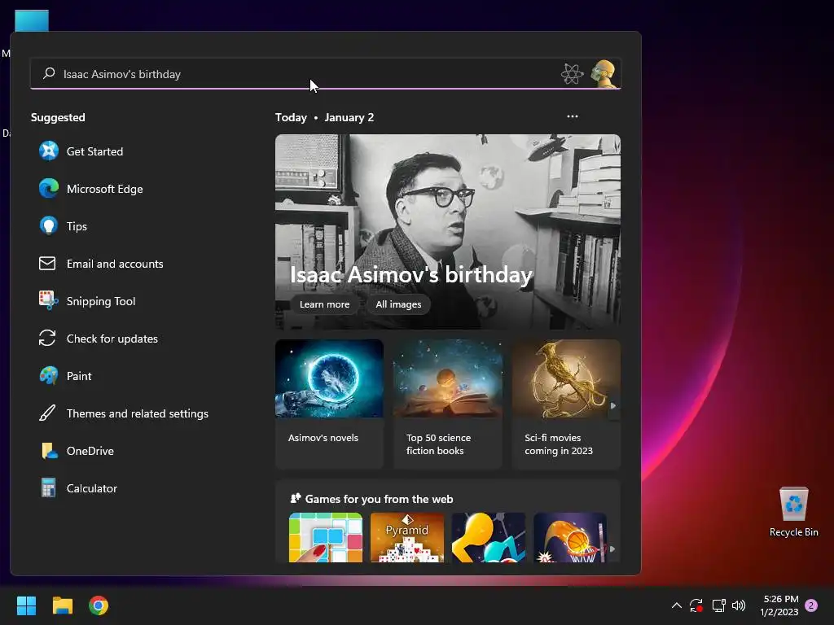
Task: Open the three-dot more options menu
Action: point(573,116)
